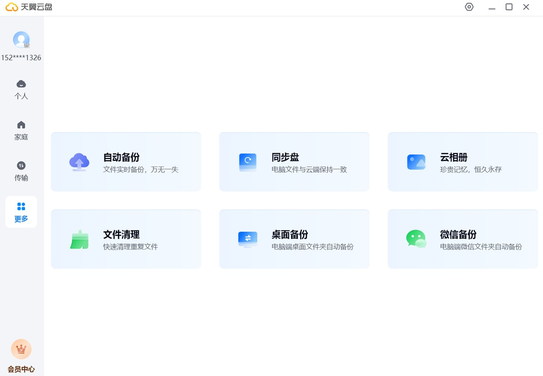Click the text 电脑文件与云端保持一致

(x=309, y=170)
